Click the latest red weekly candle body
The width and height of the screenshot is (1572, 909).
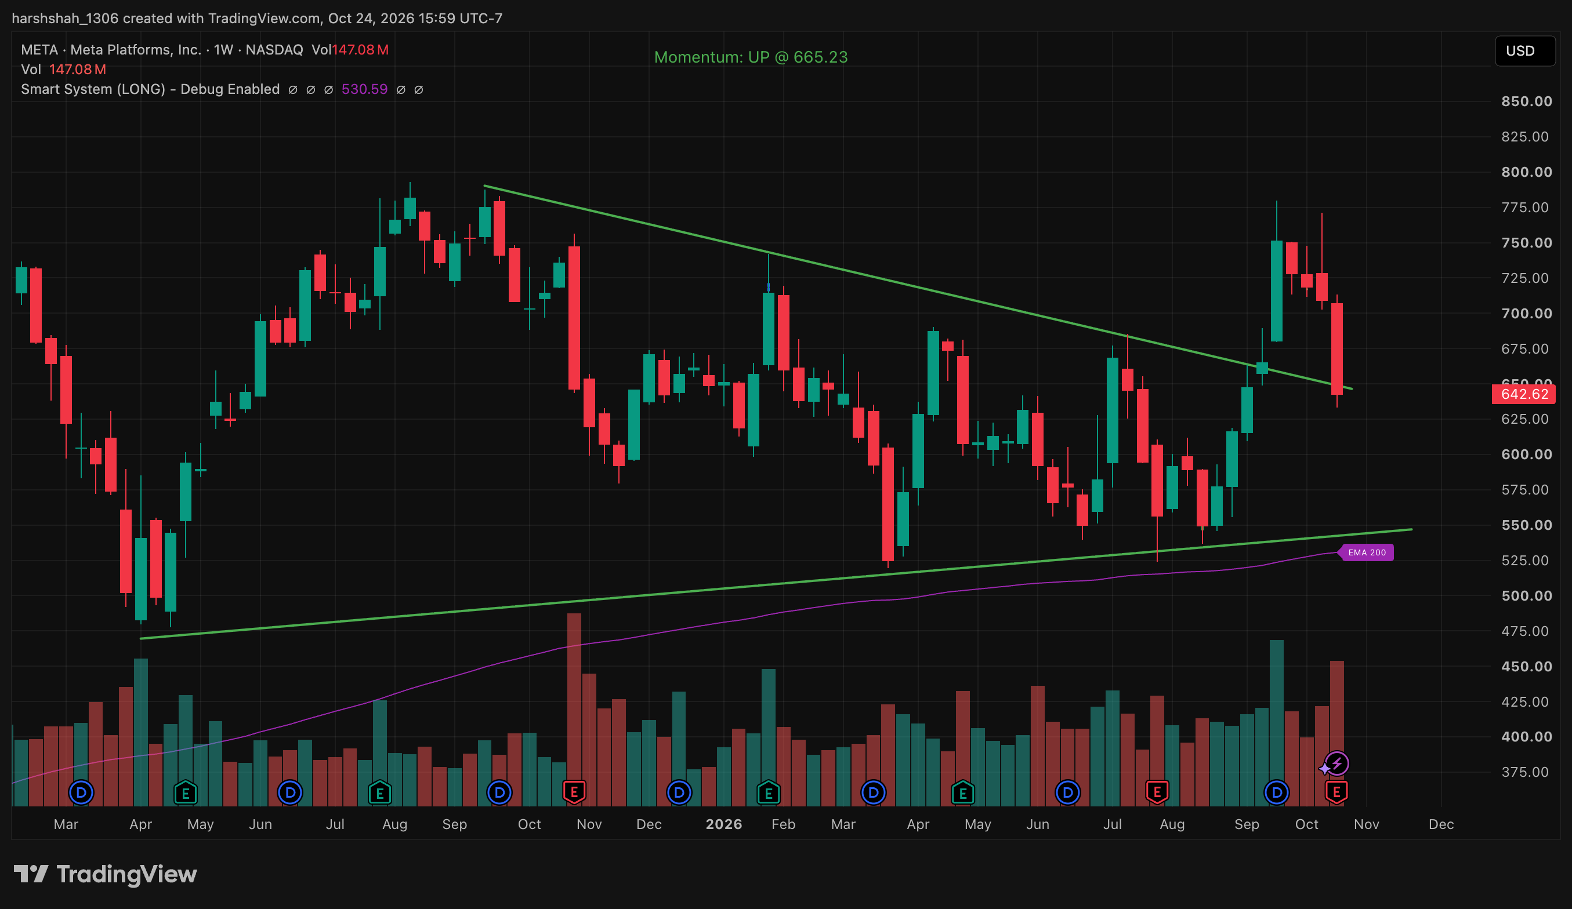(x=1337, y=349)
